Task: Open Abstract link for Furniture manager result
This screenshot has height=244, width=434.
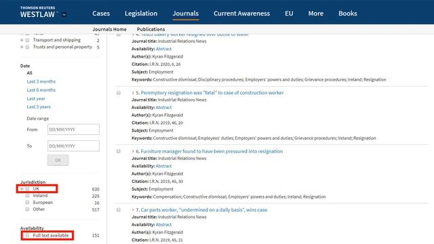Action: click(x=163, y=166)
